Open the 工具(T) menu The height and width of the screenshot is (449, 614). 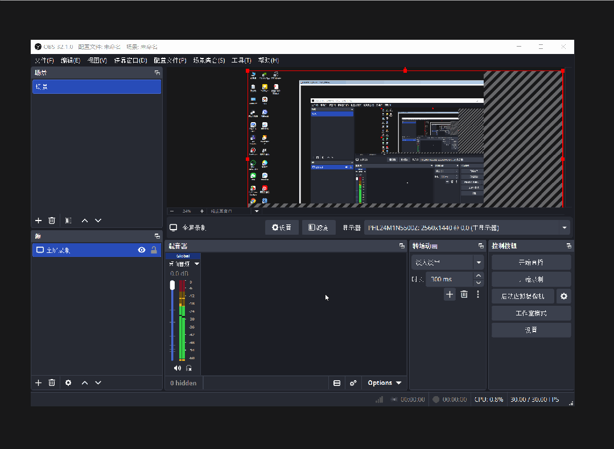[x=241, y=60]
